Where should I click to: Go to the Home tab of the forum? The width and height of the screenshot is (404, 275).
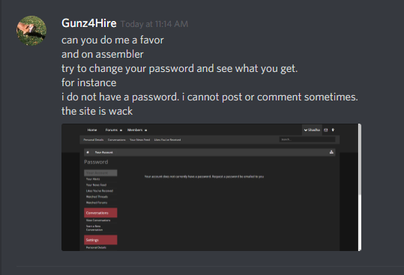[x=92, y=130]
